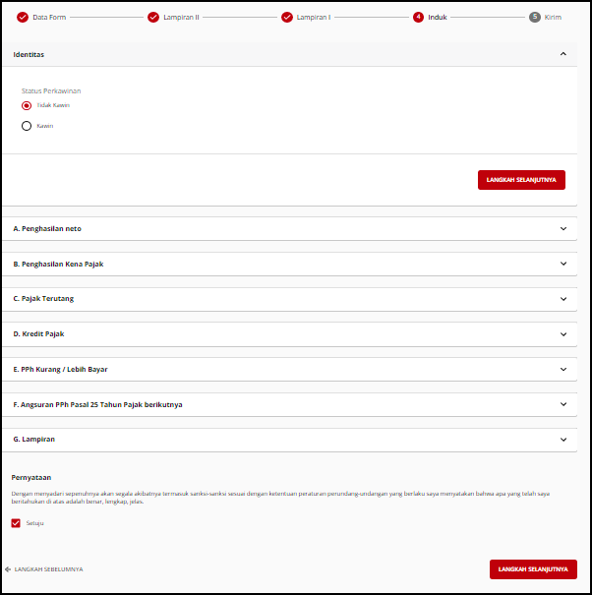Toggle the Setuju checkbox

(16, 523)
